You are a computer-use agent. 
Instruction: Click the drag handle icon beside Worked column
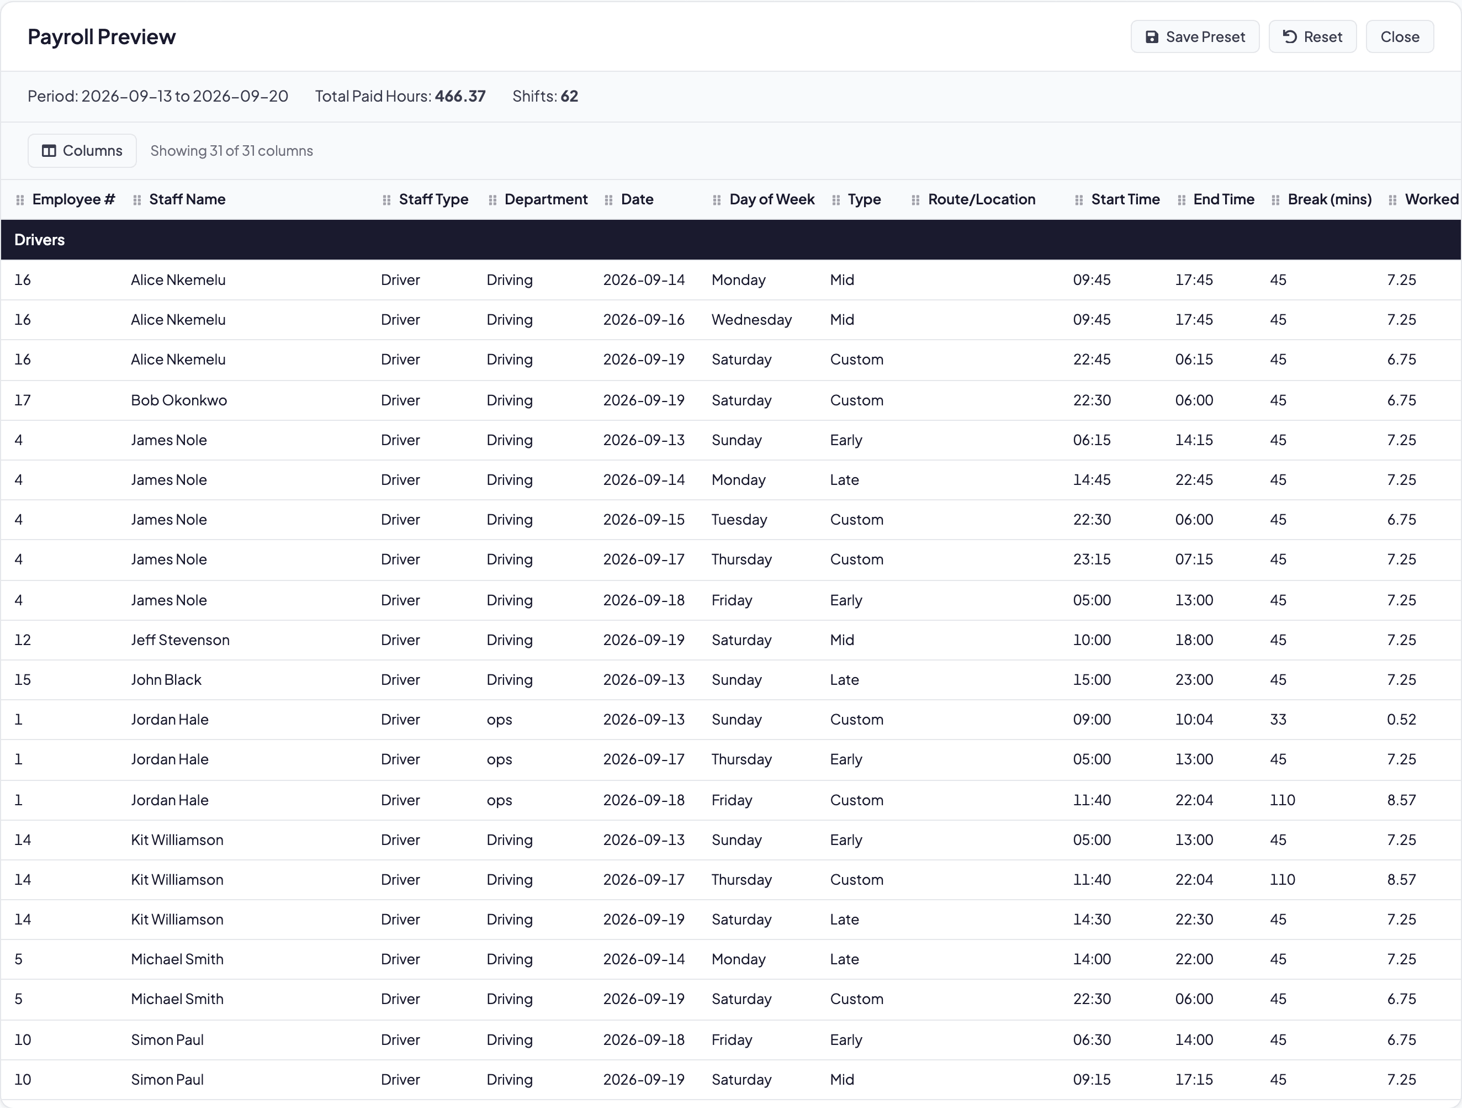pyautogui.click(x=1392, y=200)
